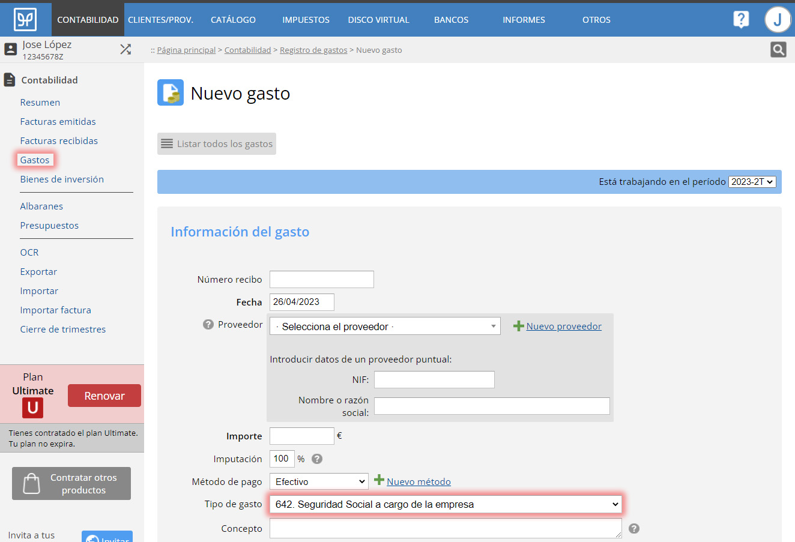Screen dimensions: 795x542
Task: Click the Contabilidad document icon in sidebar
Action: pyautogui.click(x=9, y=80)
